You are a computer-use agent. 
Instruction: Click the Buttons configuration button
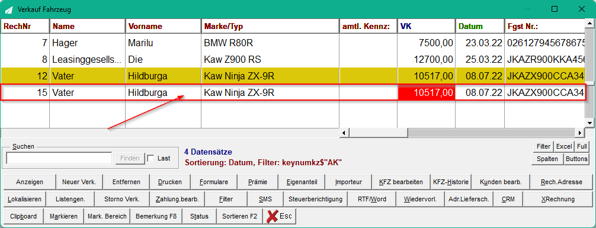coord(576,159)
